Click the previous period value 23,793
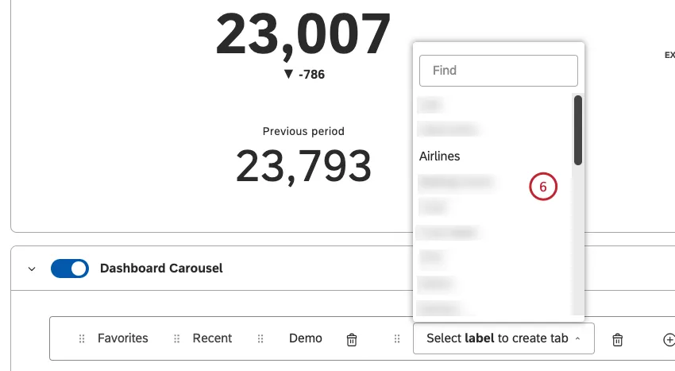This screenshot has width=675, height=371. (x=303, y=165)
